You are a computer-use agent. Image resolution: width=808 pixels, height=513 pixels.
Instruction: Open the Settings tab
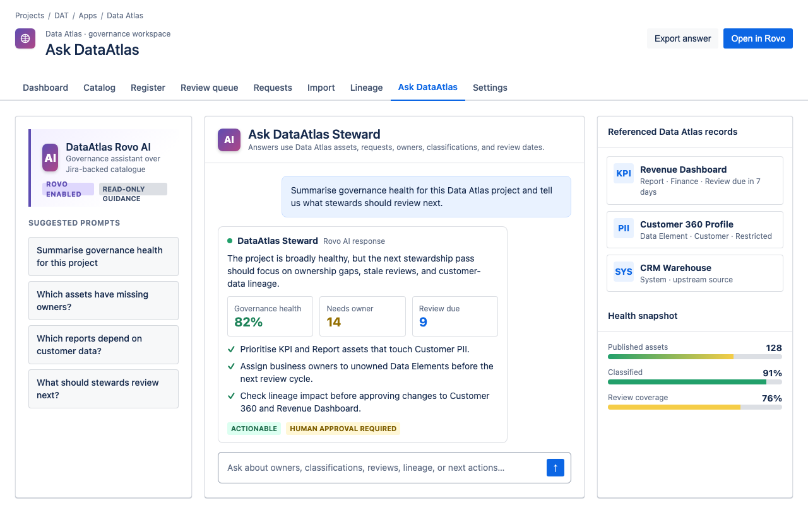point(490,88)
